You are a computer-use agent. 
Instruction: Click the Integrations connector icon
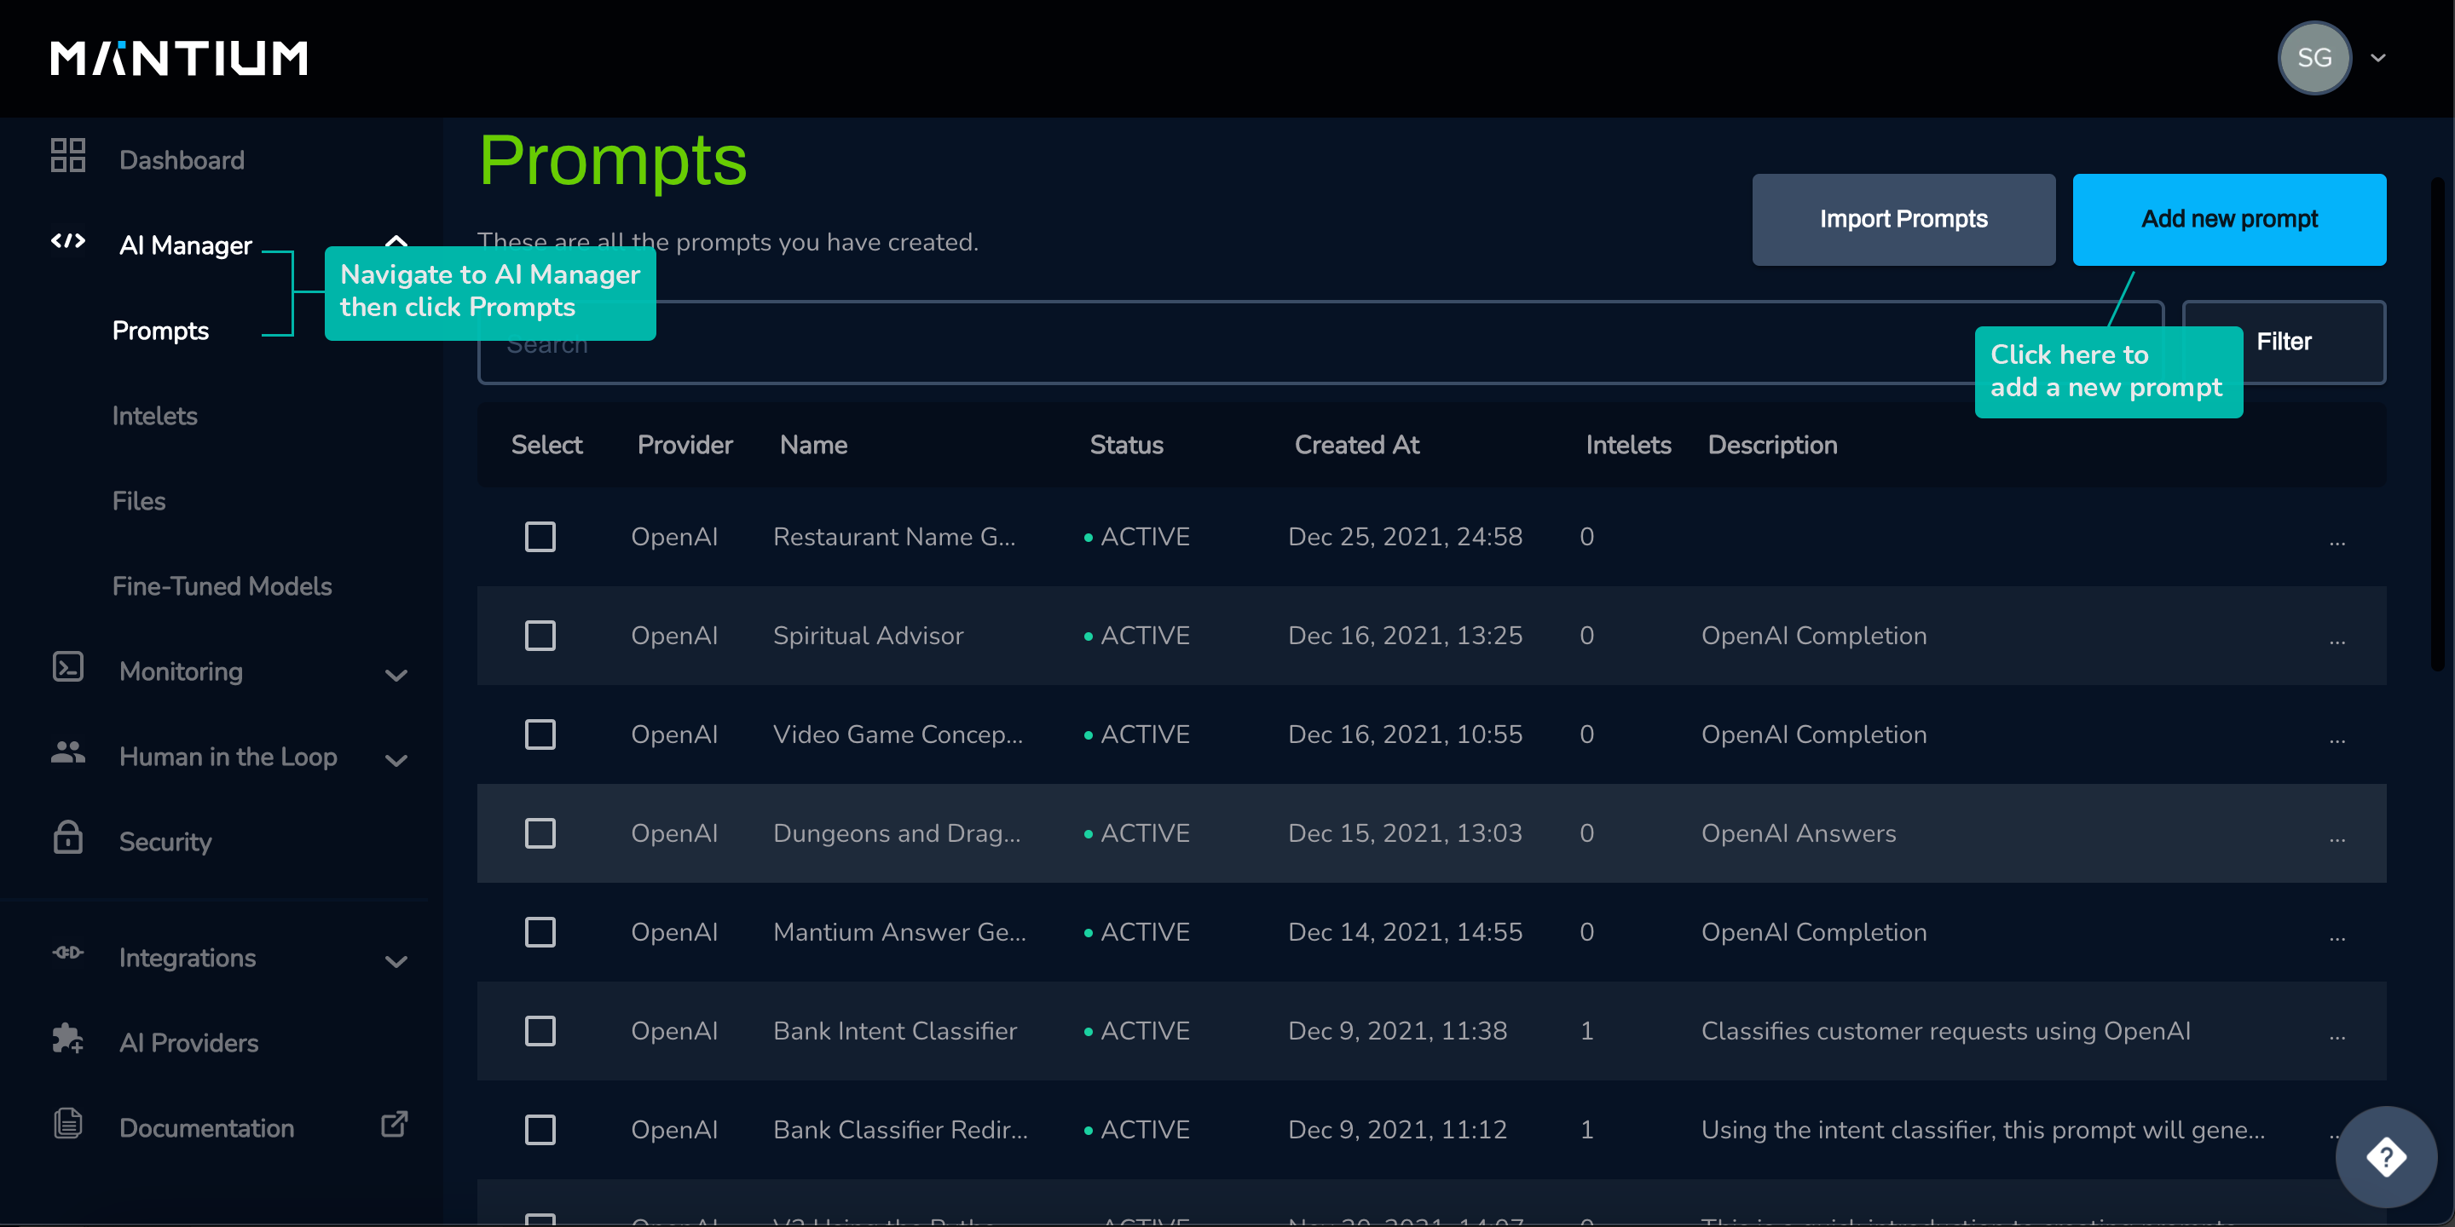coord(67,954)
